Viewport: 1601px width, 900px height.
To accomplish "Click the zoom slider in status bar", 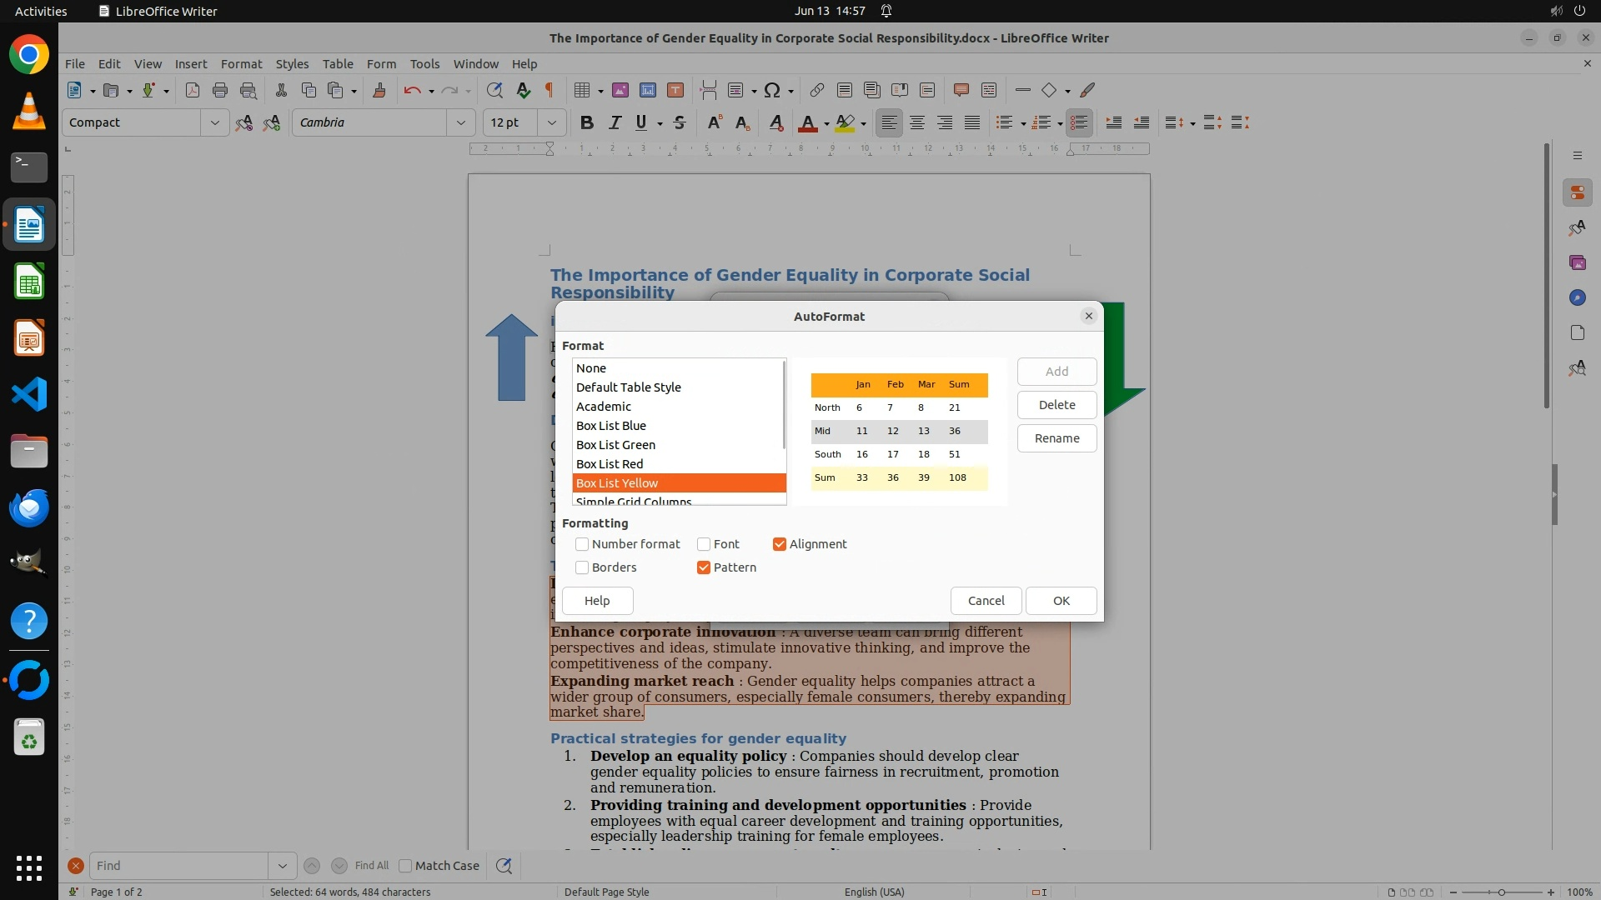I will (x=1501, y=892).
